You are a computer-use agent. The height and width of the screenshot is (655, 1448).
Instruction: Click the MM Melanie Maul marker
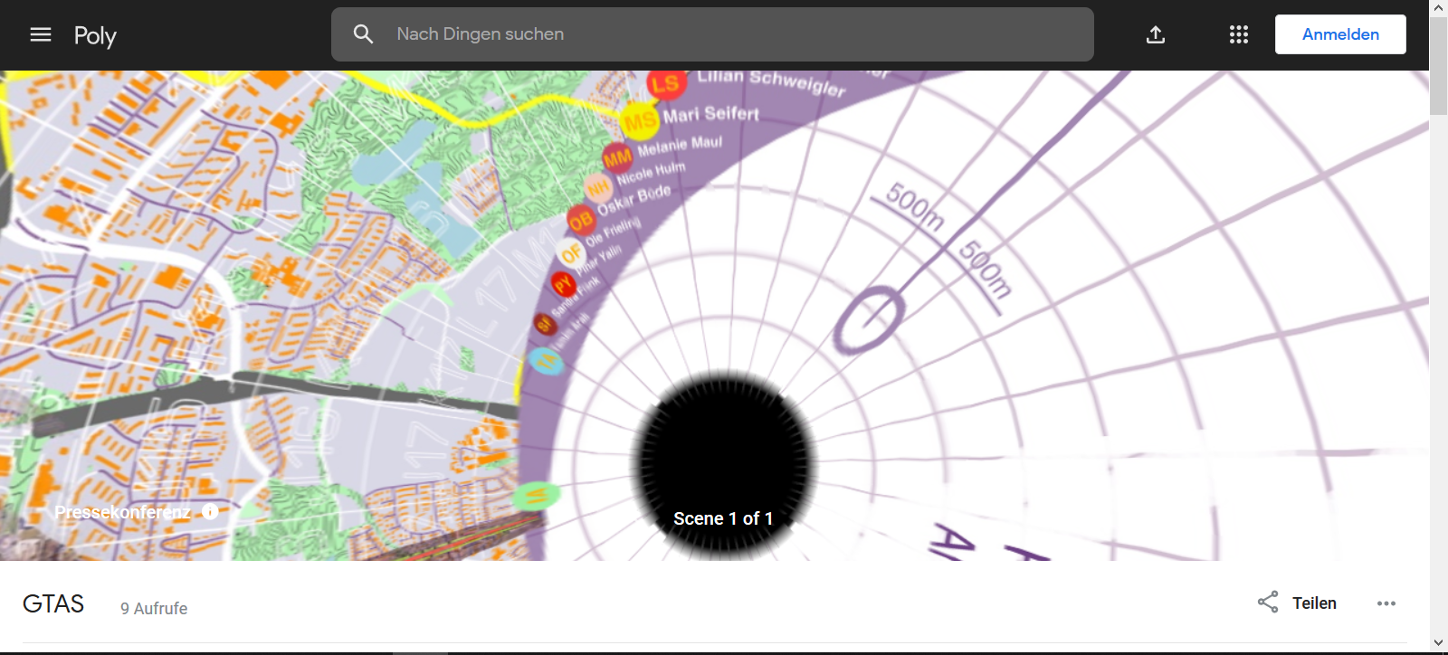[617, 159]
